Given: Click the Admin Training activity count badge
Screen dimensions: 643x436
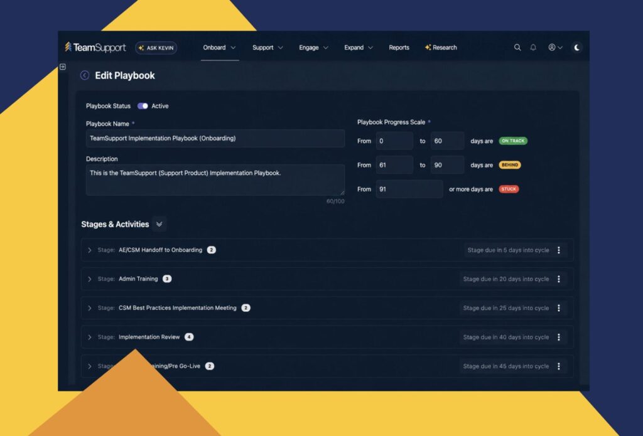Looking at the screenshot, I should point(167,279).
